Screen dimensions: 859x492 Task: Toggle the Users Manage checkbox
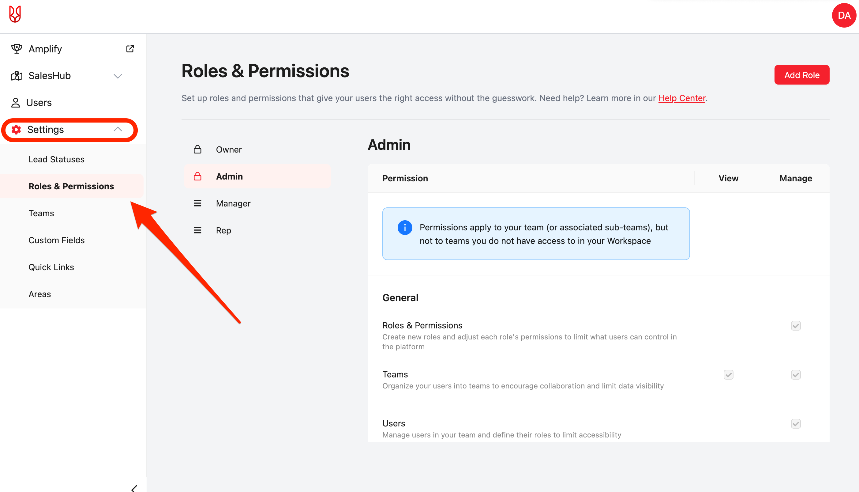click(x=796, y=424)
